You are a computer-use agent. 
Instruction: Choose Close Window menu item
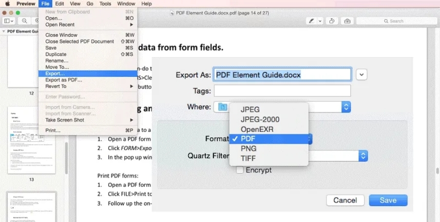88,35
